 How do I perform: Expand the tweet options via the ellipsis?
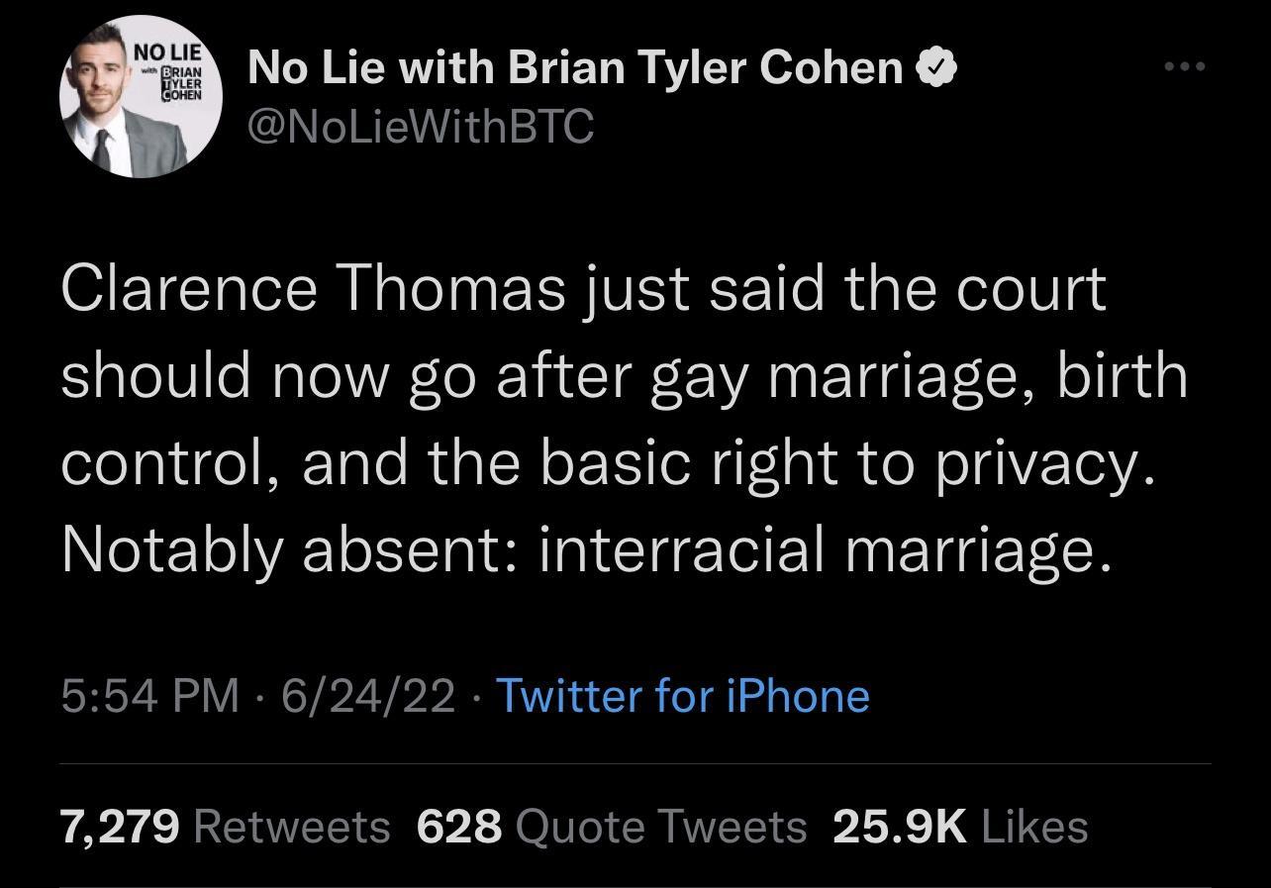(1187, 65)
